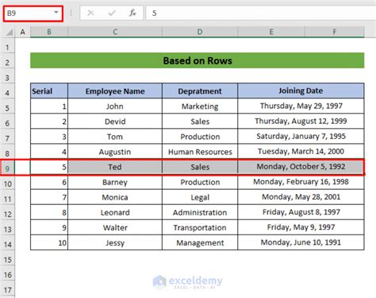Select column E header
Viewport: 376px width, 298px height.
(271, 32)
